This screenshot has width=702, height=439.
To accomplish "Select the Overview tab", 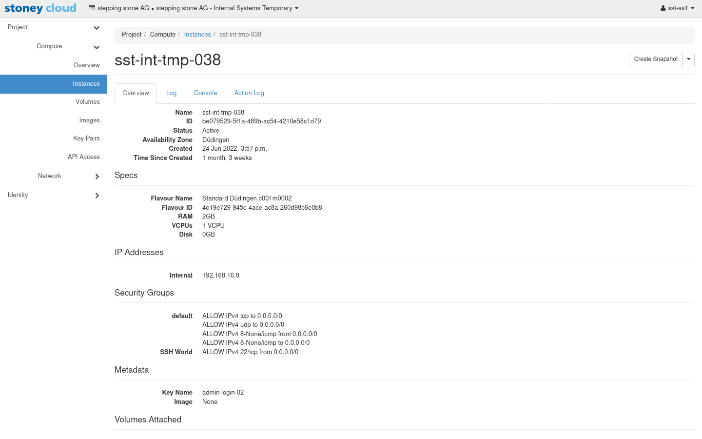I will (136, 93).
